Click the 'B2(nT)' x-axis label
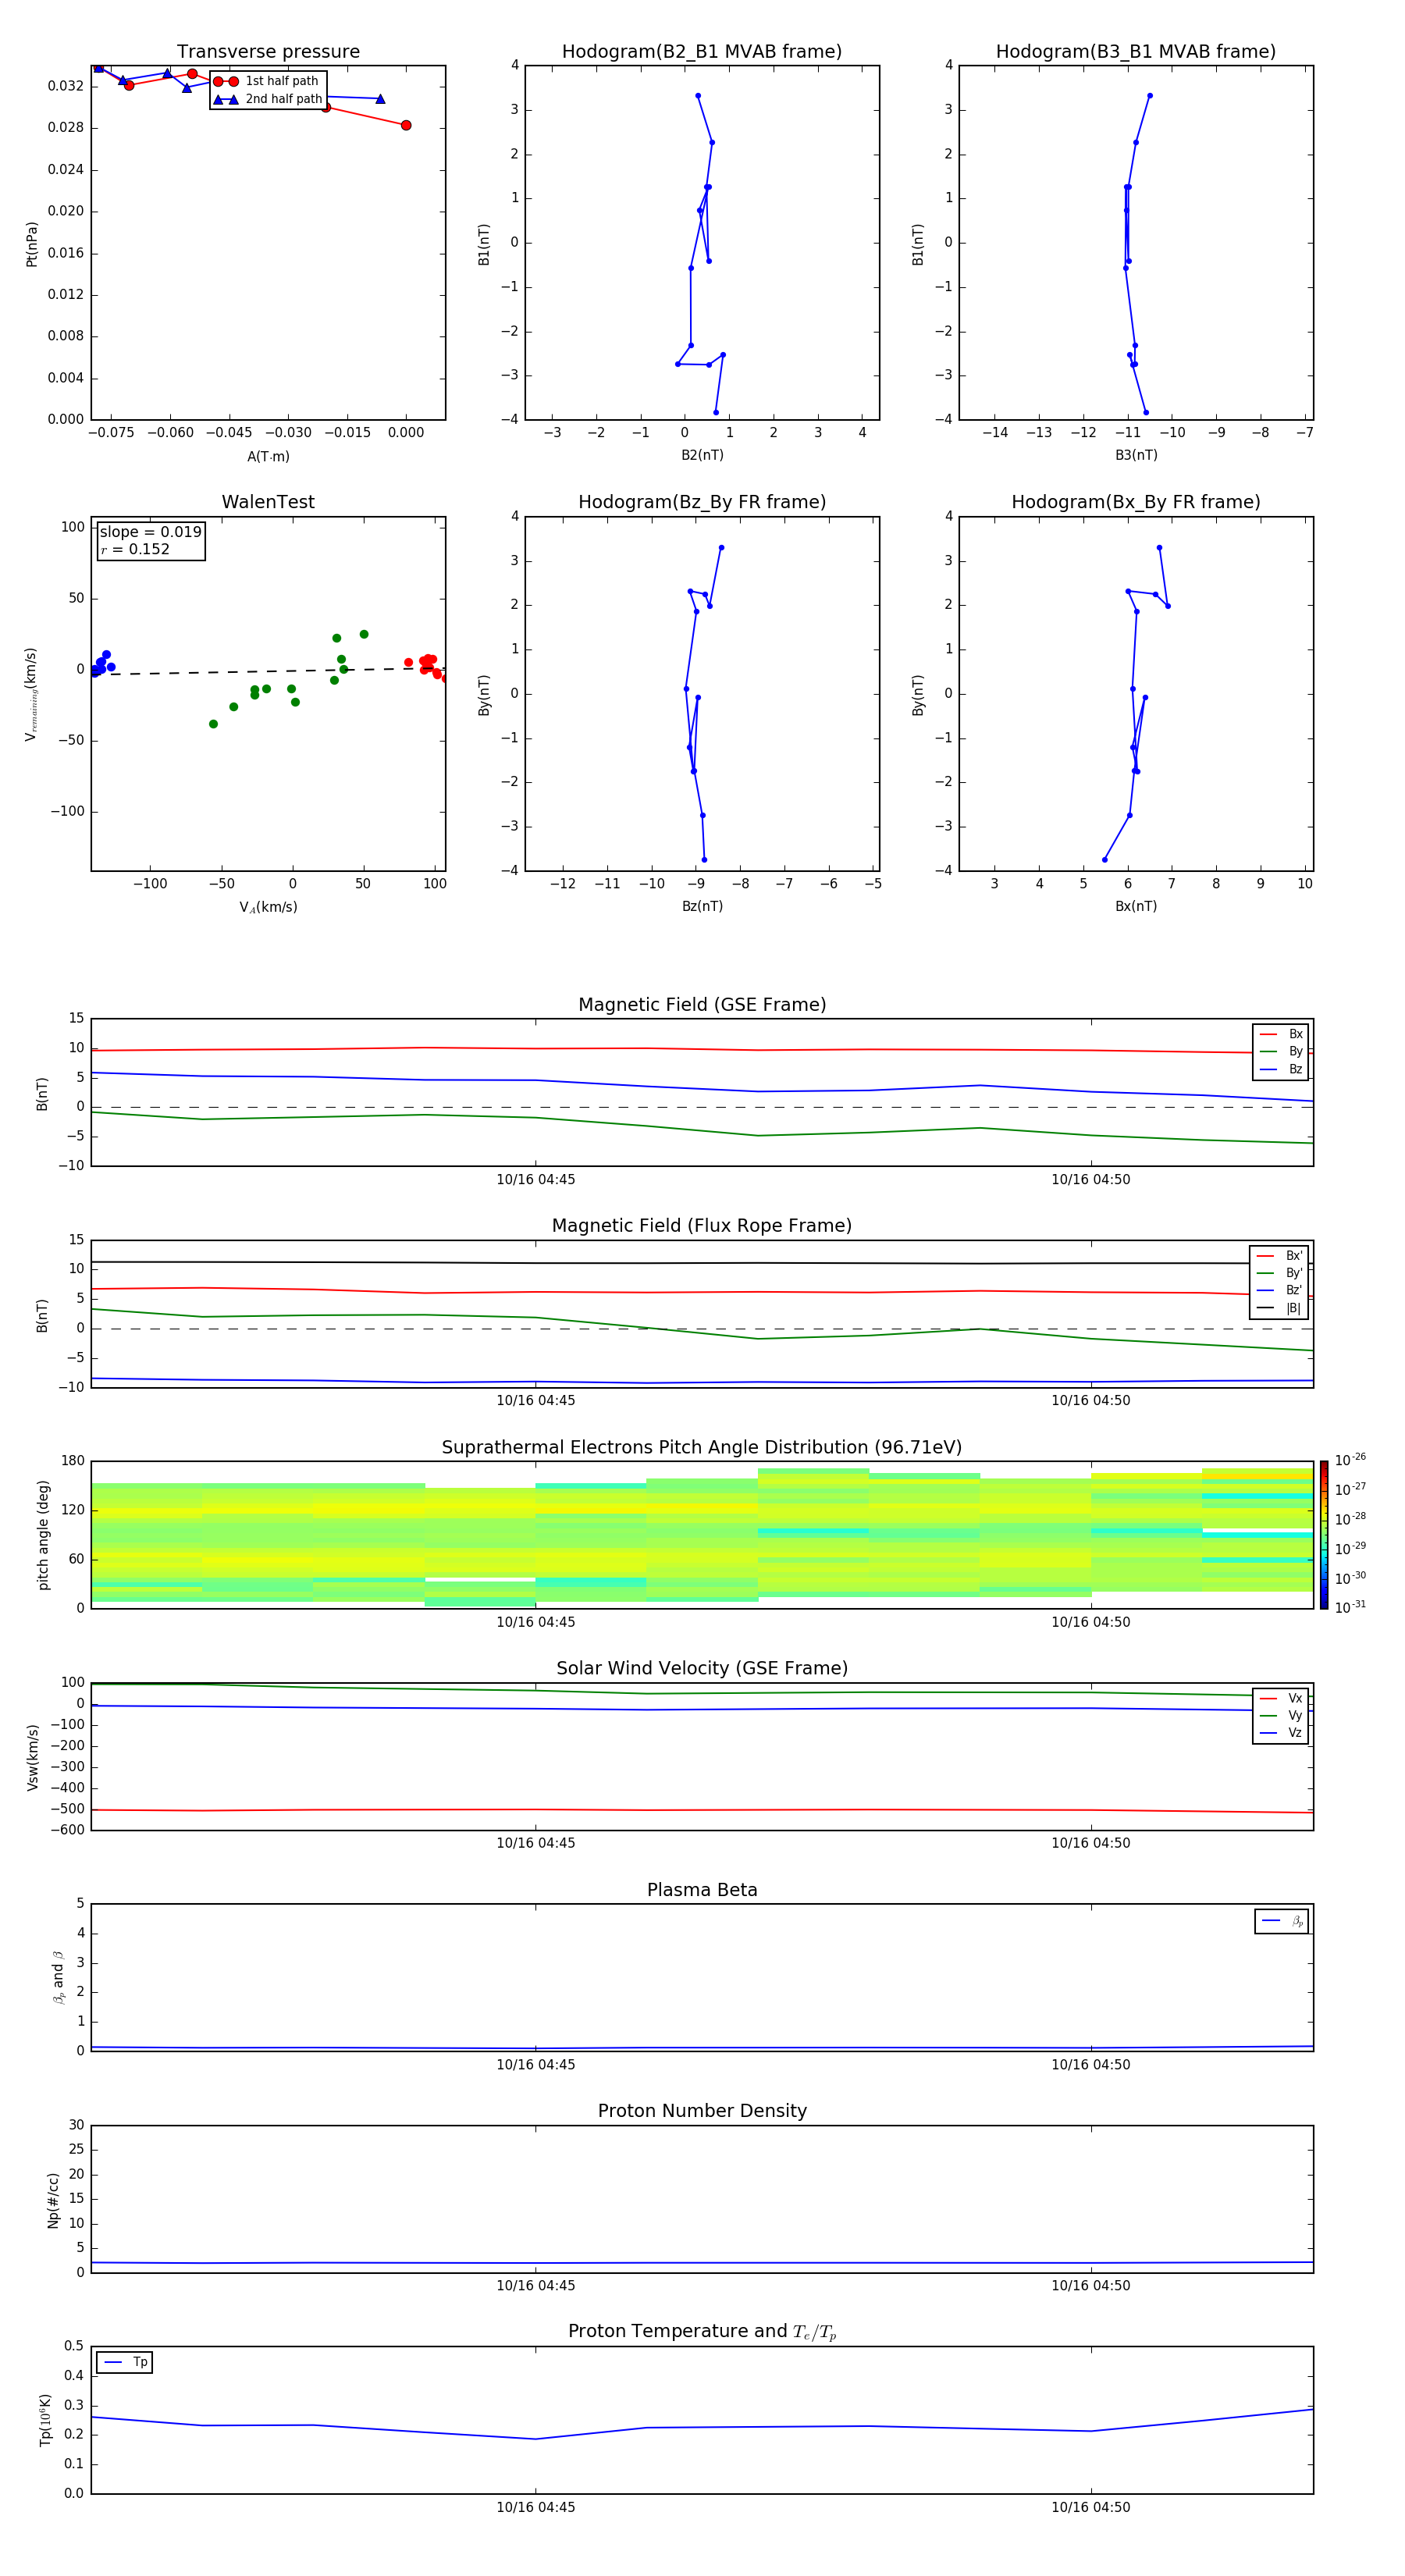Image resolution: width=1405 pixels, height=2576 pixels. click(x=702, y=455)
